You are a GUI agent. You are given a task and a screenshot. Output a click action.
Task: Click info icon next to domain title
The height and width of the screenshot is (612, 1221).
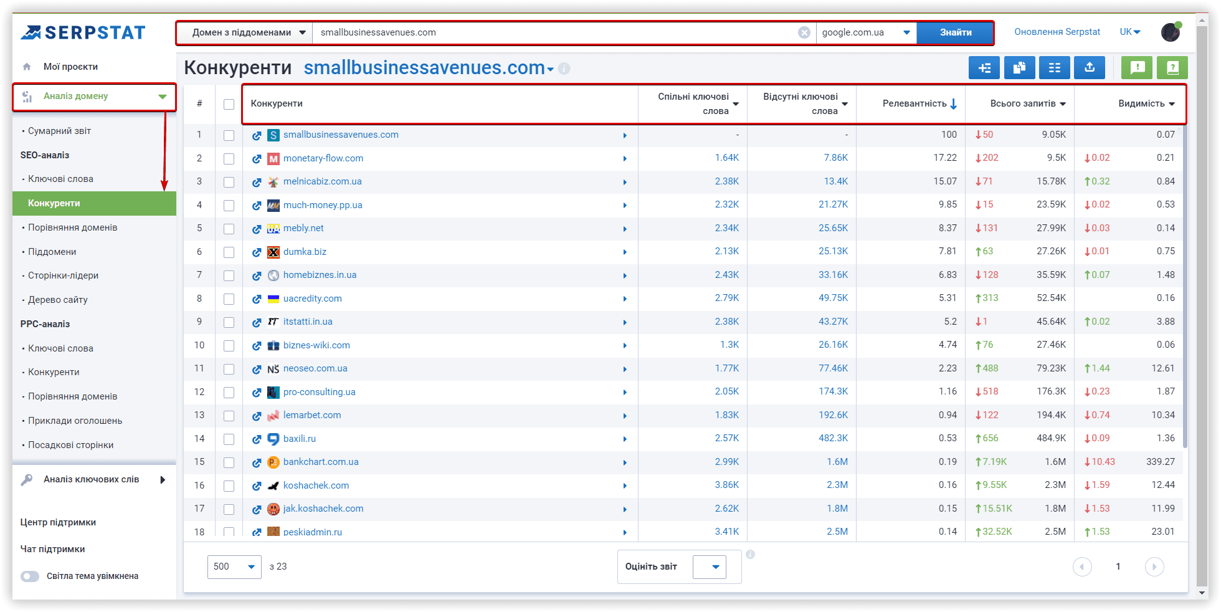pos(564,69)
